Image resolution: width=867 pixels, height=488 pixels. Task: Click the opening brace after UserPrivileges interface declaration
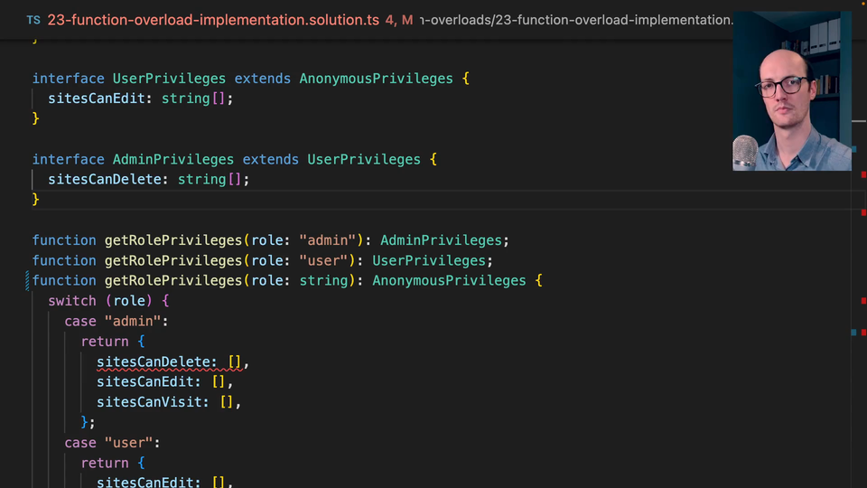[465, 79]
